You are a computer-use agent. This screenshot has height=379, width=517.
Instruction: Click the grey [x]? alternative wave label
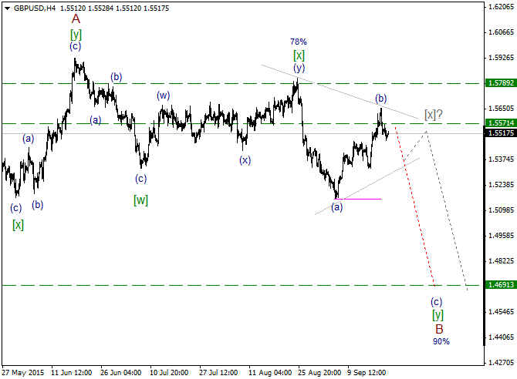(x=434, y=115)
